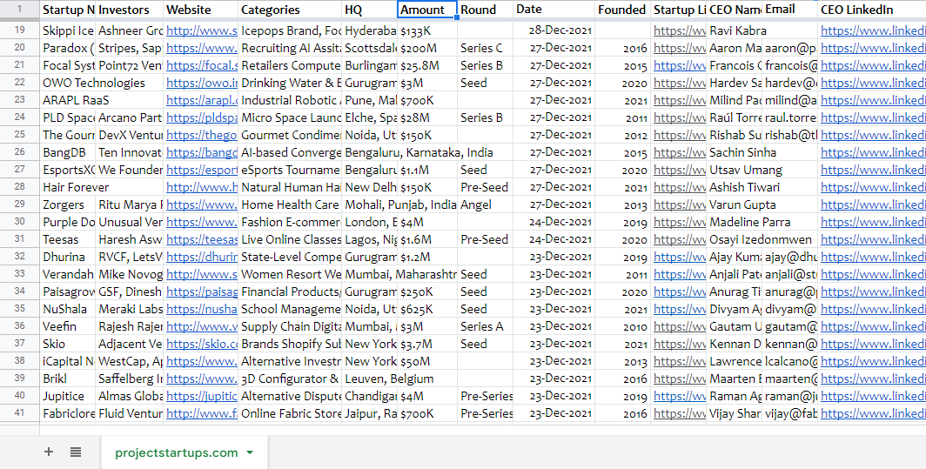Select the Round header cell
The image size is (926, 469).
486,10
